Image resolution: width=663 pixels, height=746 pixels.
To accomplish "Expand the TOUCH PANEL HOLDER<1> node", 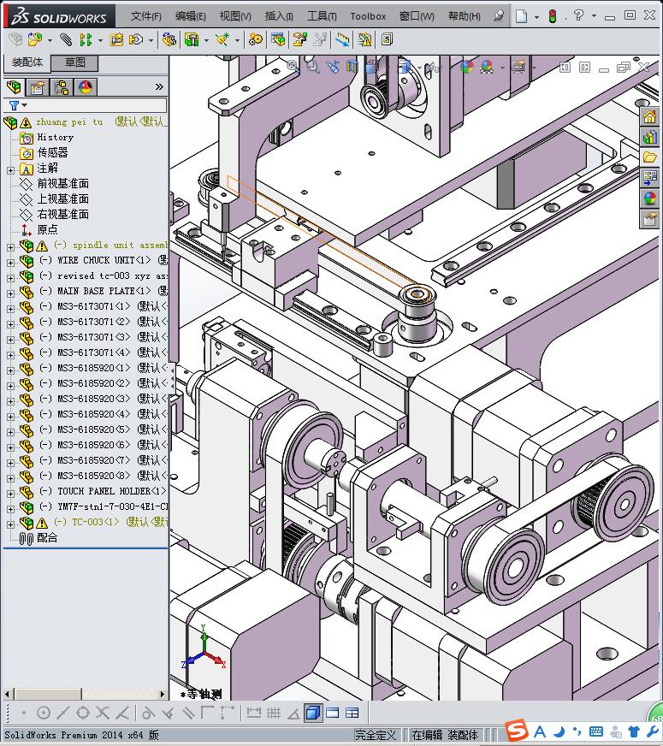I will pyautogui.click(x=10, y=494).
